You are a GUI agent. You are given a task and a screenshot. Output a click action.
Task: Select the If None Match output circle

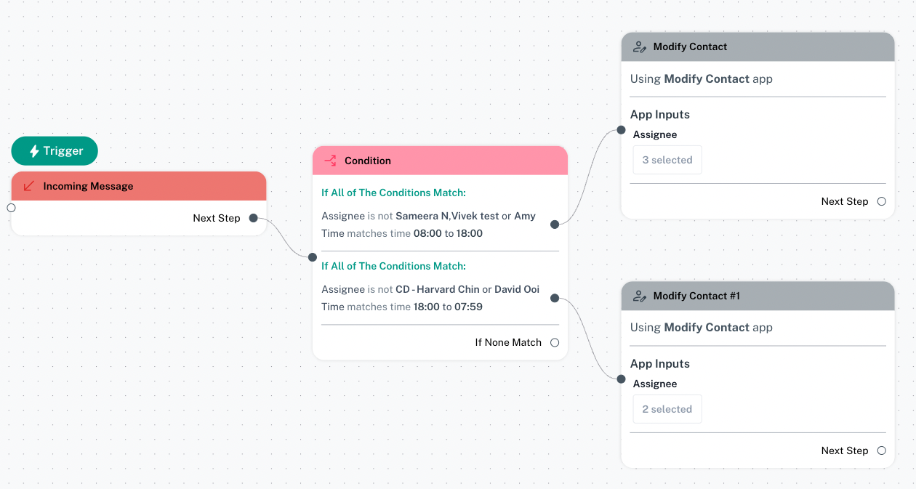click(555, 342)
